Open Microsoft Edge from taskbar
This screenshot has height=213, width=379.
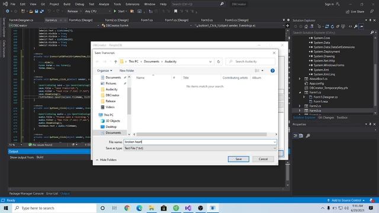click(139, 208)
